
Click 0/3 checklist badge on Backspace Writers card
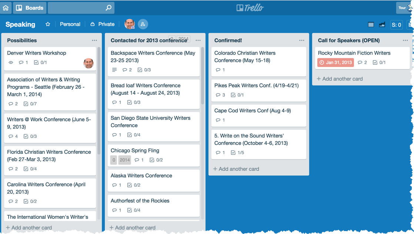[x=144, y=70]
